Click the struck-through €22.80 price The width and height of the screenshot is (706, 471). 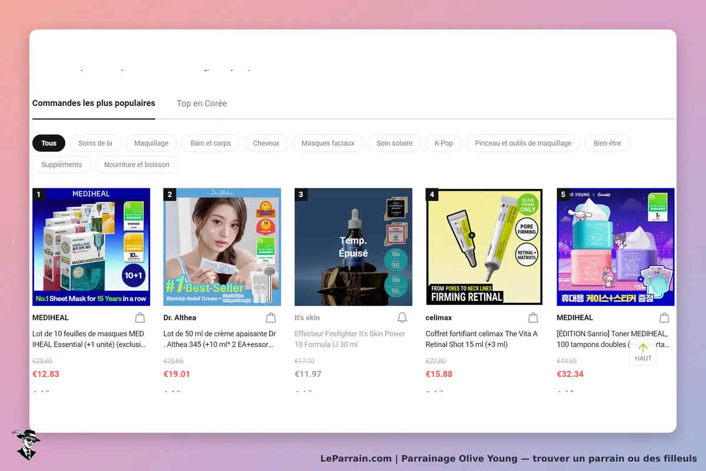pyautogui.click(x=436, y=361)
